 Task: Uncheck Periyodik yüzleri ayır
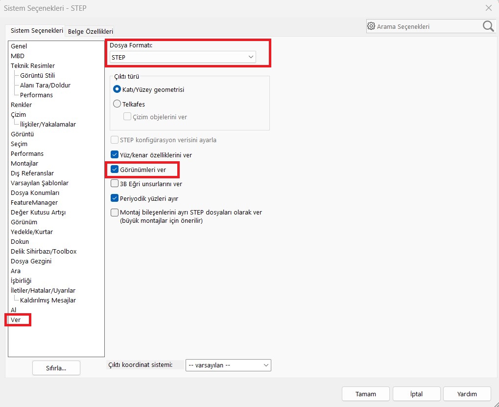115,198
